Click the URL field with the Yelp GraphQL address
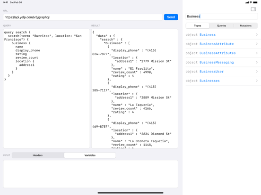The image size is (261, 195). [83, 17]
